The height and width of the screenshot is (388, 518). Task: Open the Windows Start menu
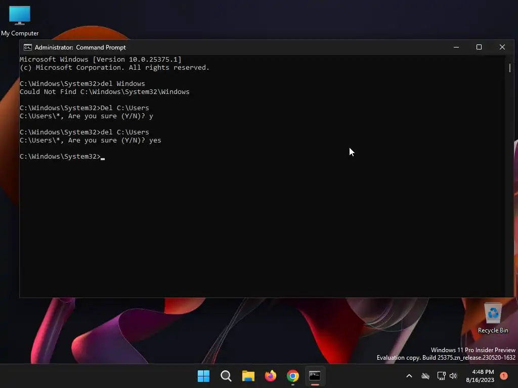(203, 376)
